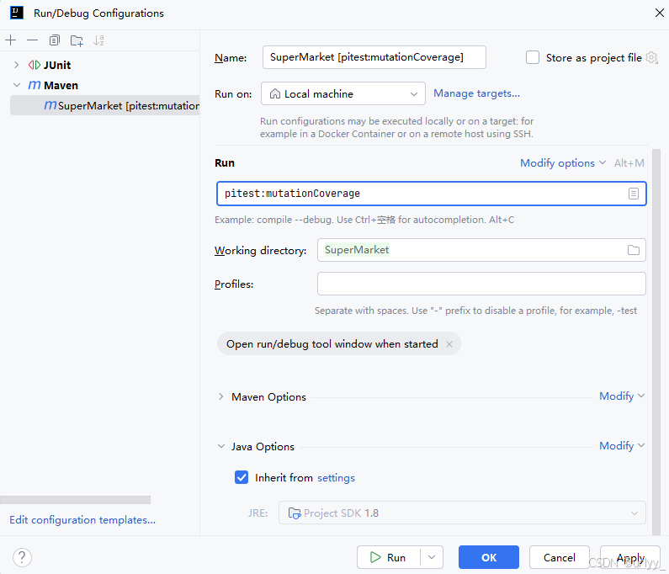
Task: Edit the configuration Name field
Action: [374, 57]
